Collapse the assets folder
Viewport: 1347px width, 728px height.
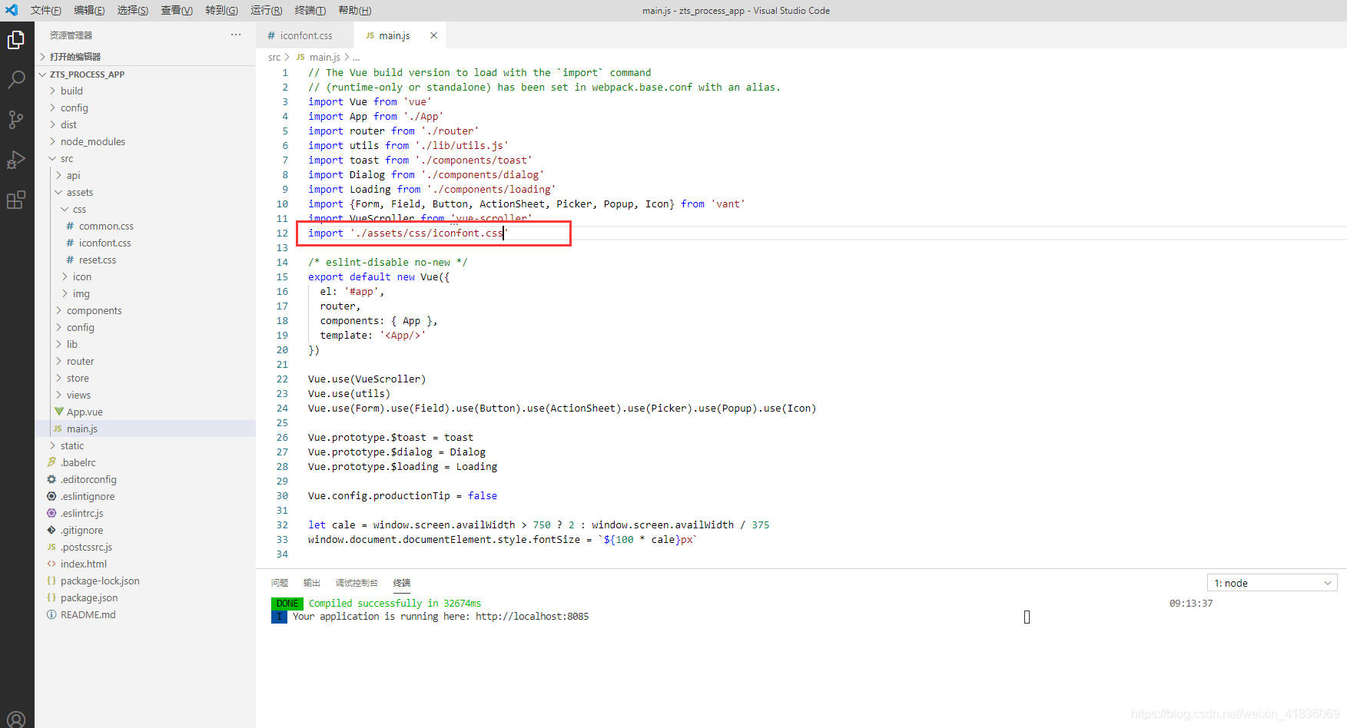(79, 192)
